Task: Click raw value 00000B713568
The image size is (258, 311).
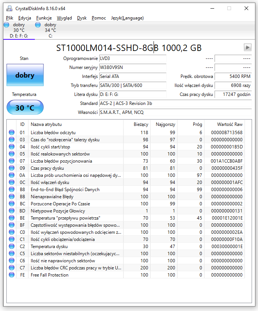Action: (227, 133)
